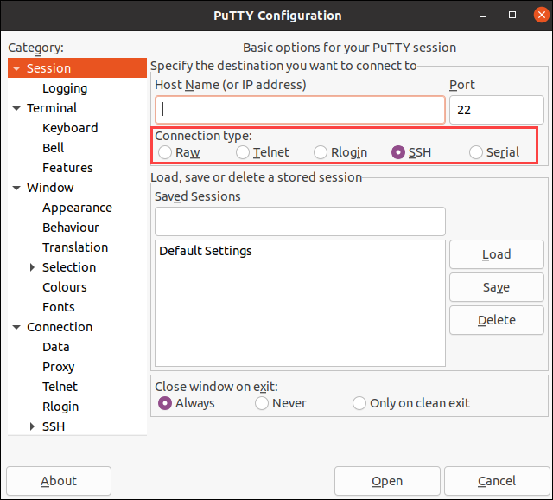Expand the Selection subcategory arrow

(x=32, y=267)
